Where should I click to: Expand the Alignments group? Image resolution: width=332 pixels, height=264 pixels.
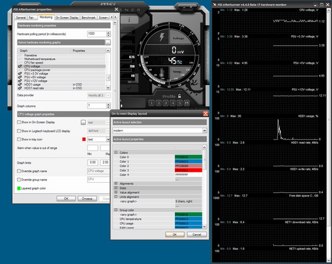[x=116, y=183]
